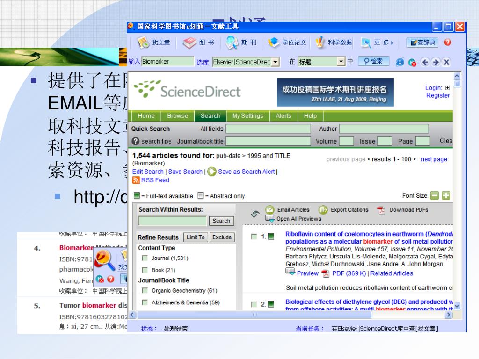Click the horizontal scrollbar right arrow
The width and height of the screenshot is (479, 359).
448,315
